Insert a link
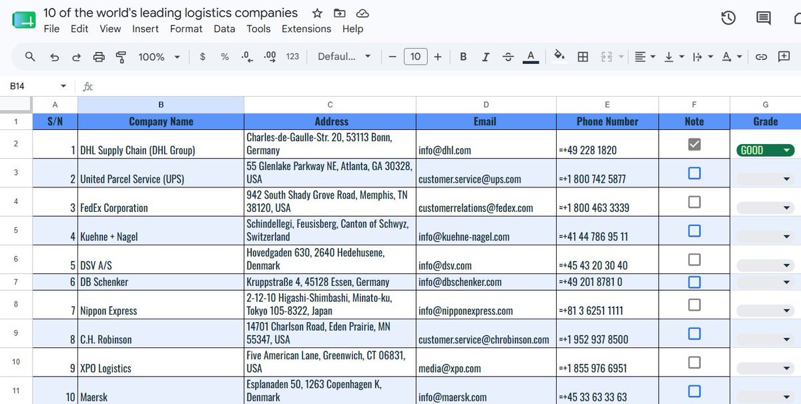Image resolution: width=801 pixels, height=404 pixels. tap(761, 57)
